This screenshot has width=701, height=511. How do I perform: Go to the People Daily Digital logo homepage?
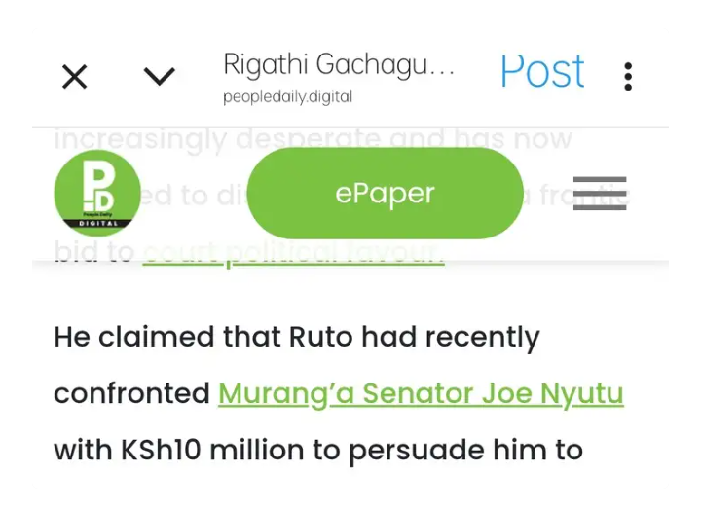coord(97,193)
